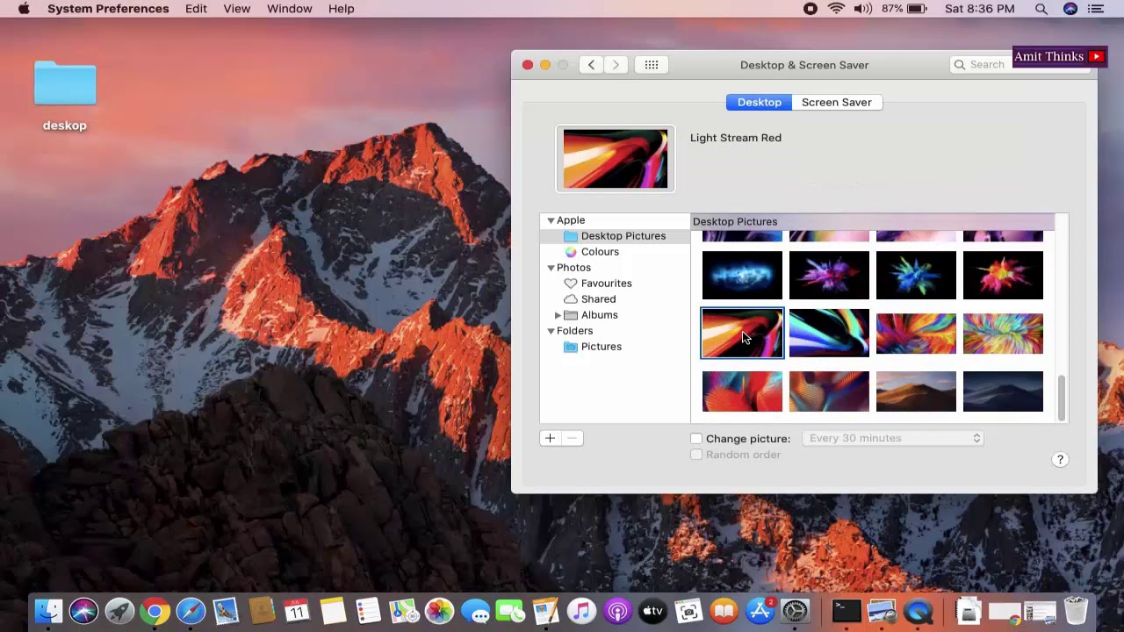Collapse the Folders section triangle

click(x=551, y=331)
